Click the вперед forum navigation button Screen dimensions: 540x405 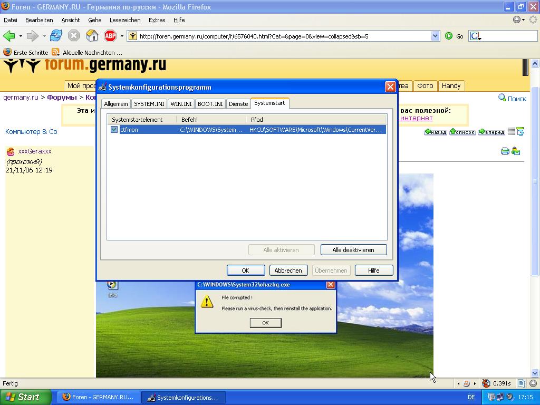(x=492, y=131)
